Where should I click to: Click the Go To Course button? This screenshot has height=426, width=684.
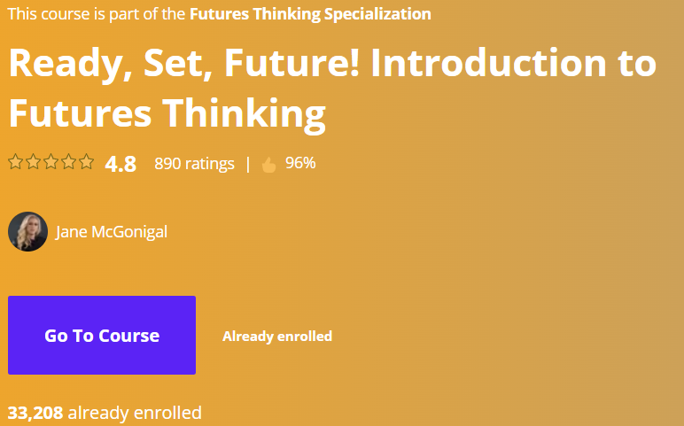click(x=102, y=335)
